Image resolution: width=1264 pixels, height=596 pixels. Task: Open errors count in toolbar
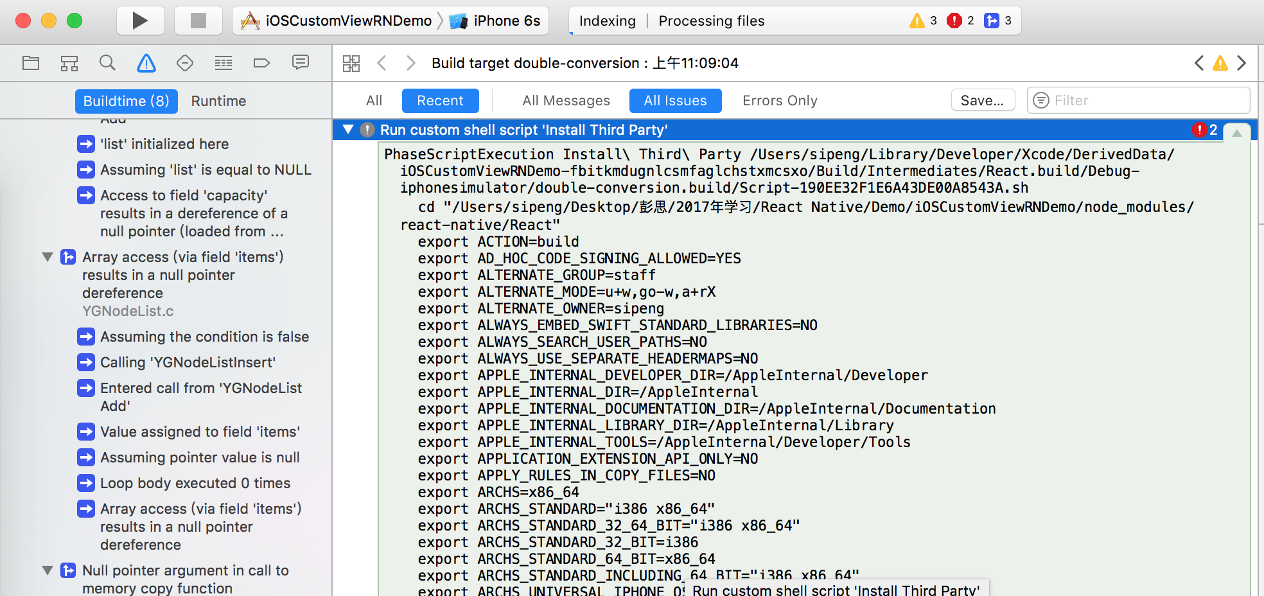coord(961,21)
